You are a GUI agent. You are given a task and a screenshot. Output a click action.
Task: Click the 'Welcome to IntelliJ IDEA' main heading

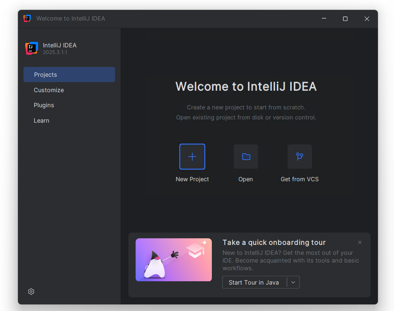tap(246, 86)
